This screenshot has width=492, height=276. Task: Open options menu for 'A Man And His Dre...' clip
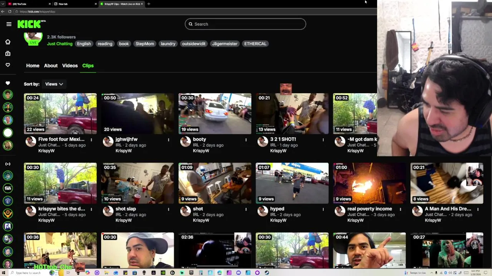pos(478,209)
